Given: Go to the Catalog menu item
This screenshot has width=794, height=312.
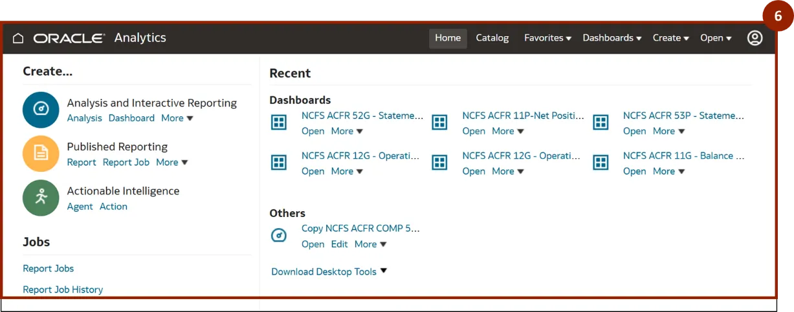Looking at the screenshot, I should [492, 38].
